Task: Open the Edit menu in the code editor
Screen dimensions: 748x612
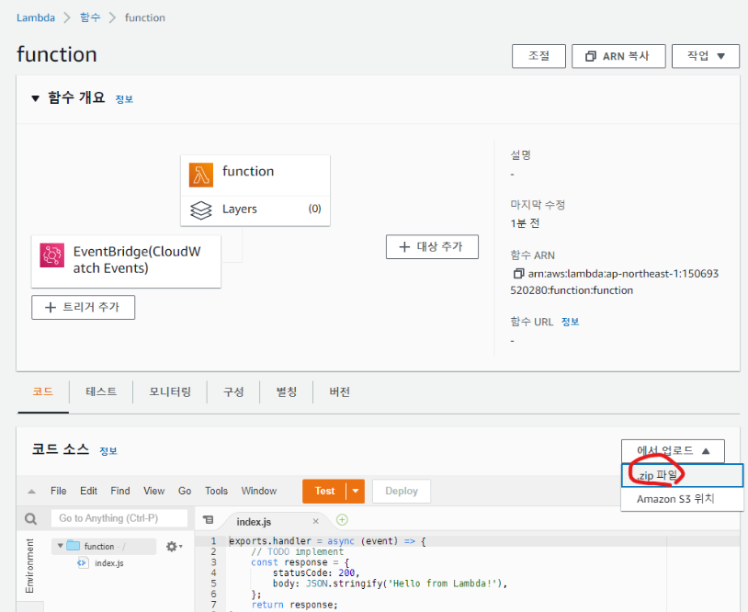Action: pyautogui.click(x=89, y=491)
